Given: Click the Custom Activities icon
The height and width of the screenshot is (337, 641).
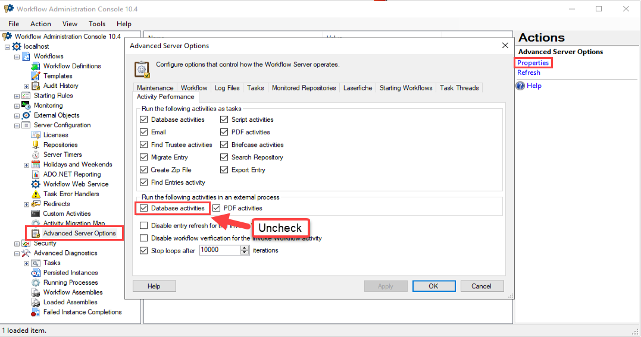Looking at the screenshot, I should (36, 213).
